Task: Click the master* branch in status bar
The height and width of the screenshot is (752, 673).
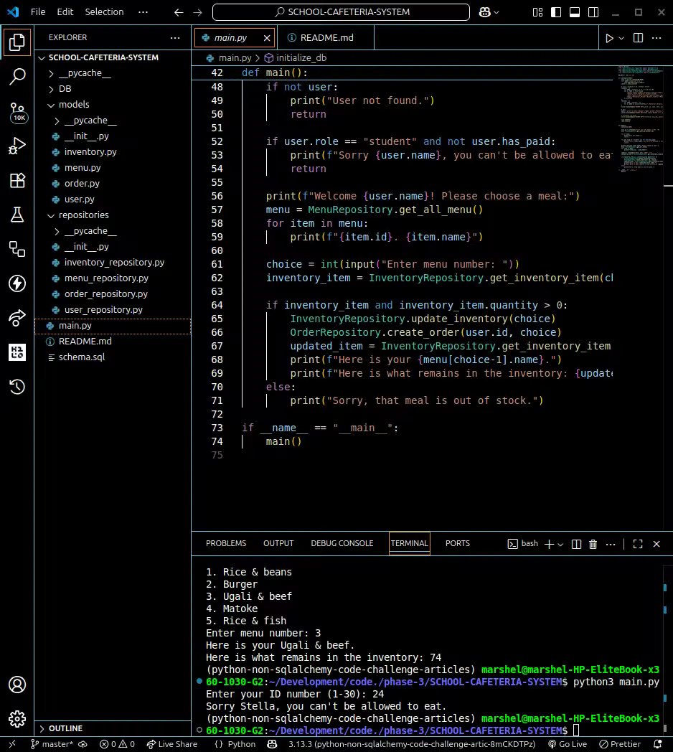Action: click(52, 744)
